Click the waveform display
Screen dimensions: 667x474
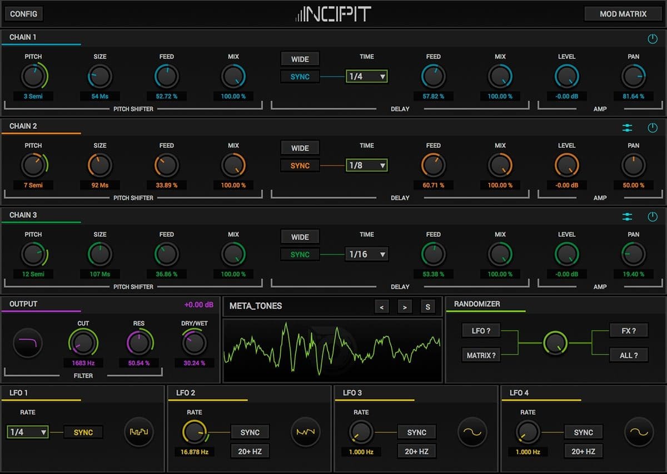point(332,351)
